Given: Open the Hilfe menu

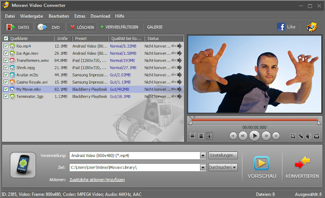Looking at the screenshot, I should click(120, 16).
